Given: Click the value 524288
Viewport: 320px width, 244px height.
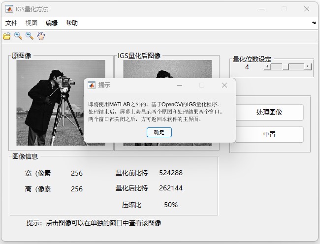Looking at the screenshot, I should click(x=171, y=173).
